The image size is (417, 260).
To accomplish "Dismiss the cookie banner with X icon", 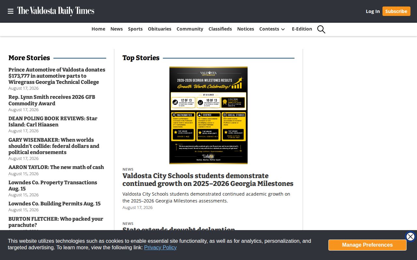I will (x=410, y=237).
